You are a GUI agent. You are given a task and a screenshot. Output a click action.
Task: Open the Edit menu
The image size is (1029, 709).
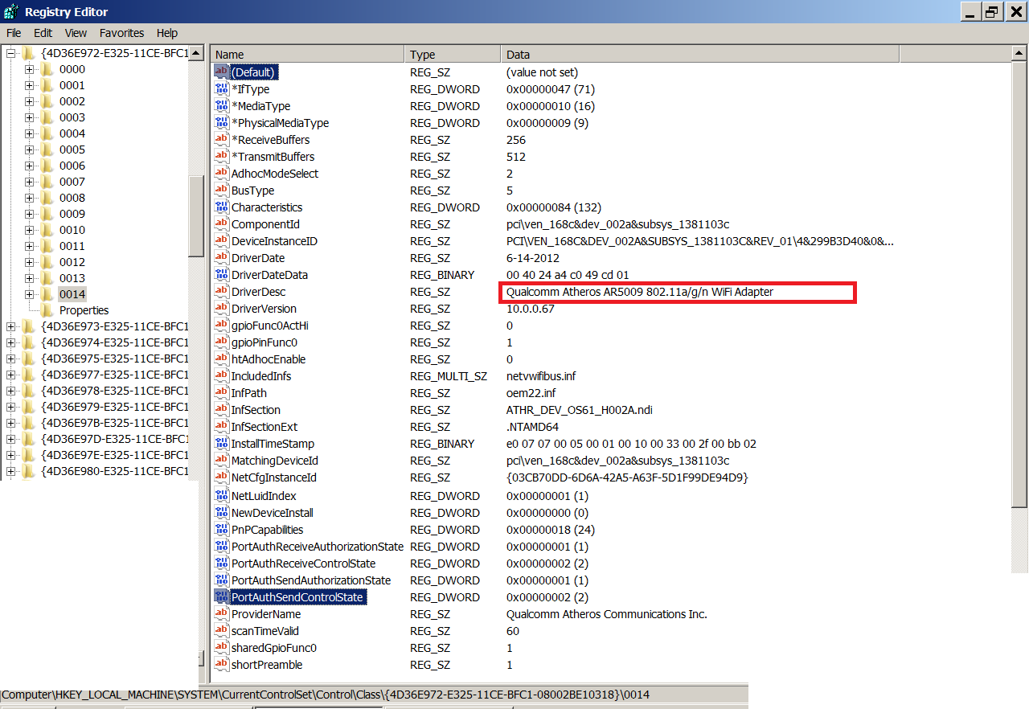[43, 33]
